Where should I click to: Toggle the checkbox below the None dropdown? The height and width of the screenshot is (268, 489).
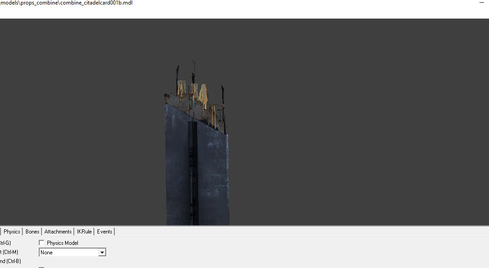point(41,267)
